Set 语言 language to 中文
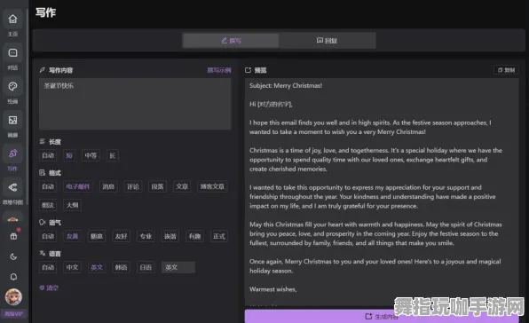The width and height of the screenshot is (529, 323). [72, 267]
